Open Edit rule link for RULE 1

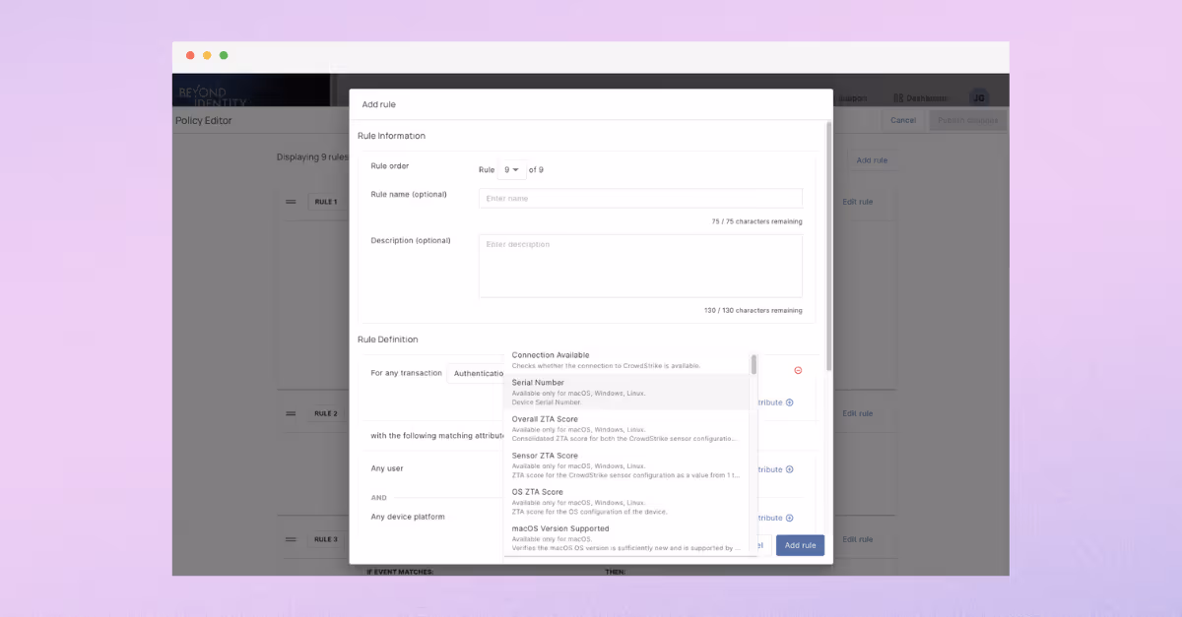point(857,202)
